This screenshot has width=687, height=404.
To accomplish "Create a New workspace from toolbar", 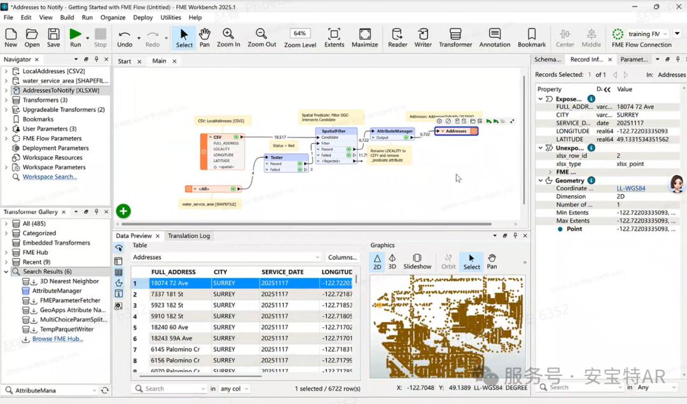I will click(x=11, y=38).
